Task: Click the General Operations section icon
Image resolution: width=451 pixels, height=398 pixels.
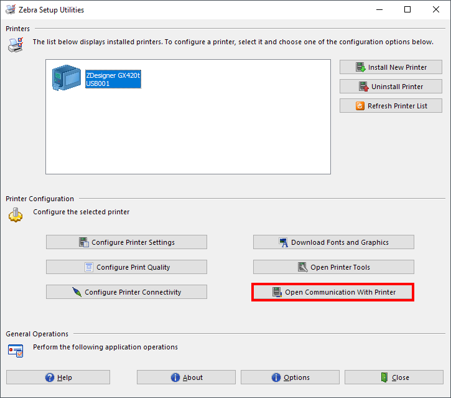Action: [x=15, y=350]
